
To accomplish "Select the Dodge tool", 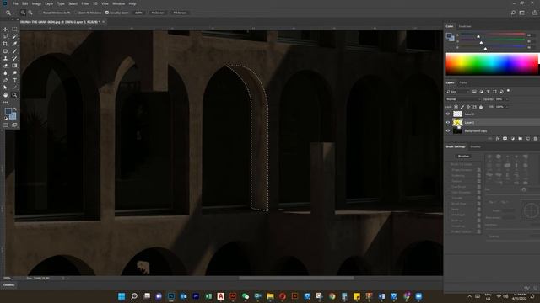I will (14, 73).
